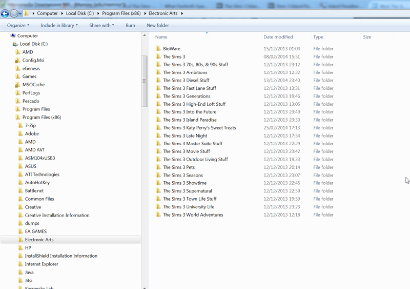Select the BioWare folder icon
Image resolution: width=410 pixels, height=289 pixels.
point(158,48)
